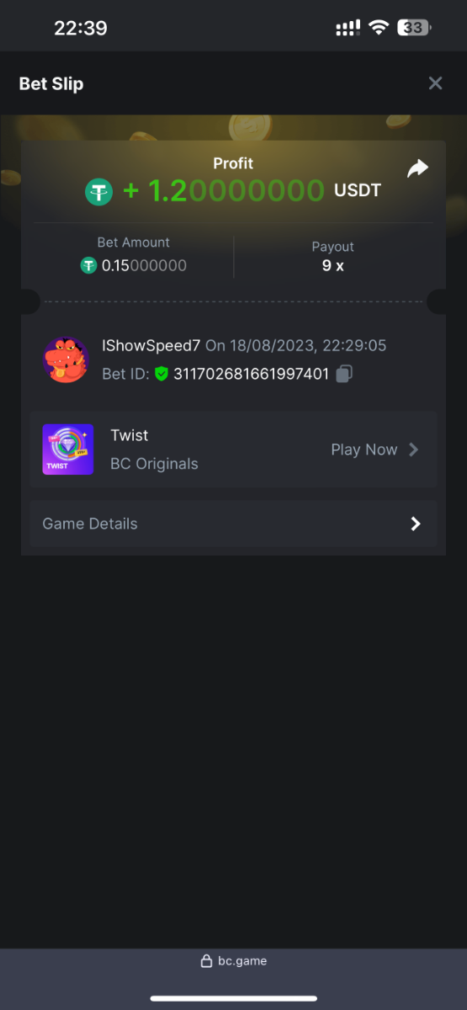Close the Bet Slip panel
Image resolution: width=467 pixels, height=1010 pixels.
click(435, 83)
